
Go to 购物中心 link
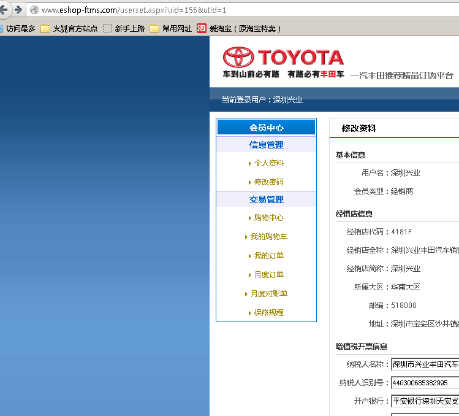(x=269, y=218)
